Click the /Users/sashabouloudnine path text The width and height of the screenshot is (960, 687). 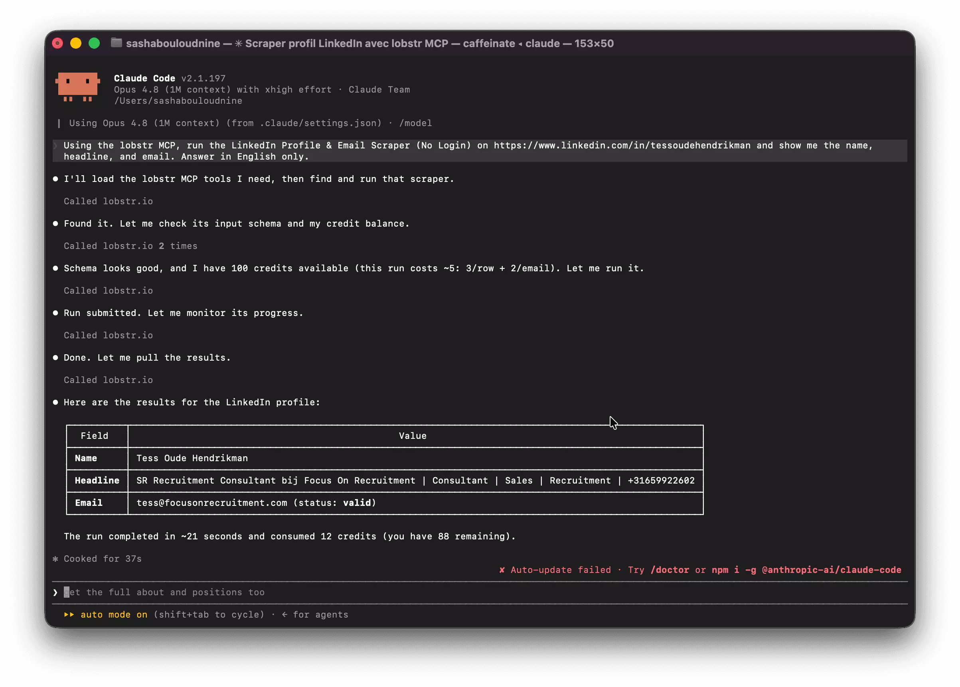coord(178,101)
